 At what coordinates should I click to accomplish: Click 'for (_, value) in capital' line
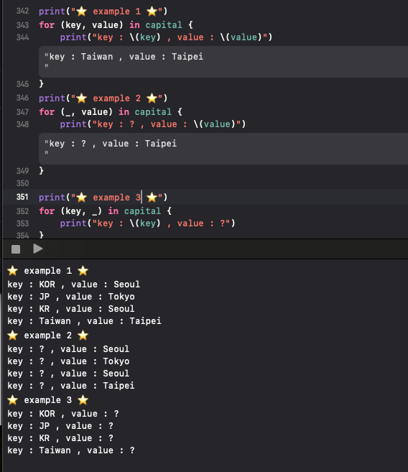tap(111, 111)
